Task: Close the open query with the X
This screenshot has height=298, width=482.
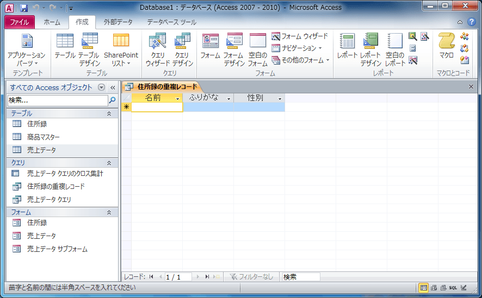Action: (x=471, y=87)
